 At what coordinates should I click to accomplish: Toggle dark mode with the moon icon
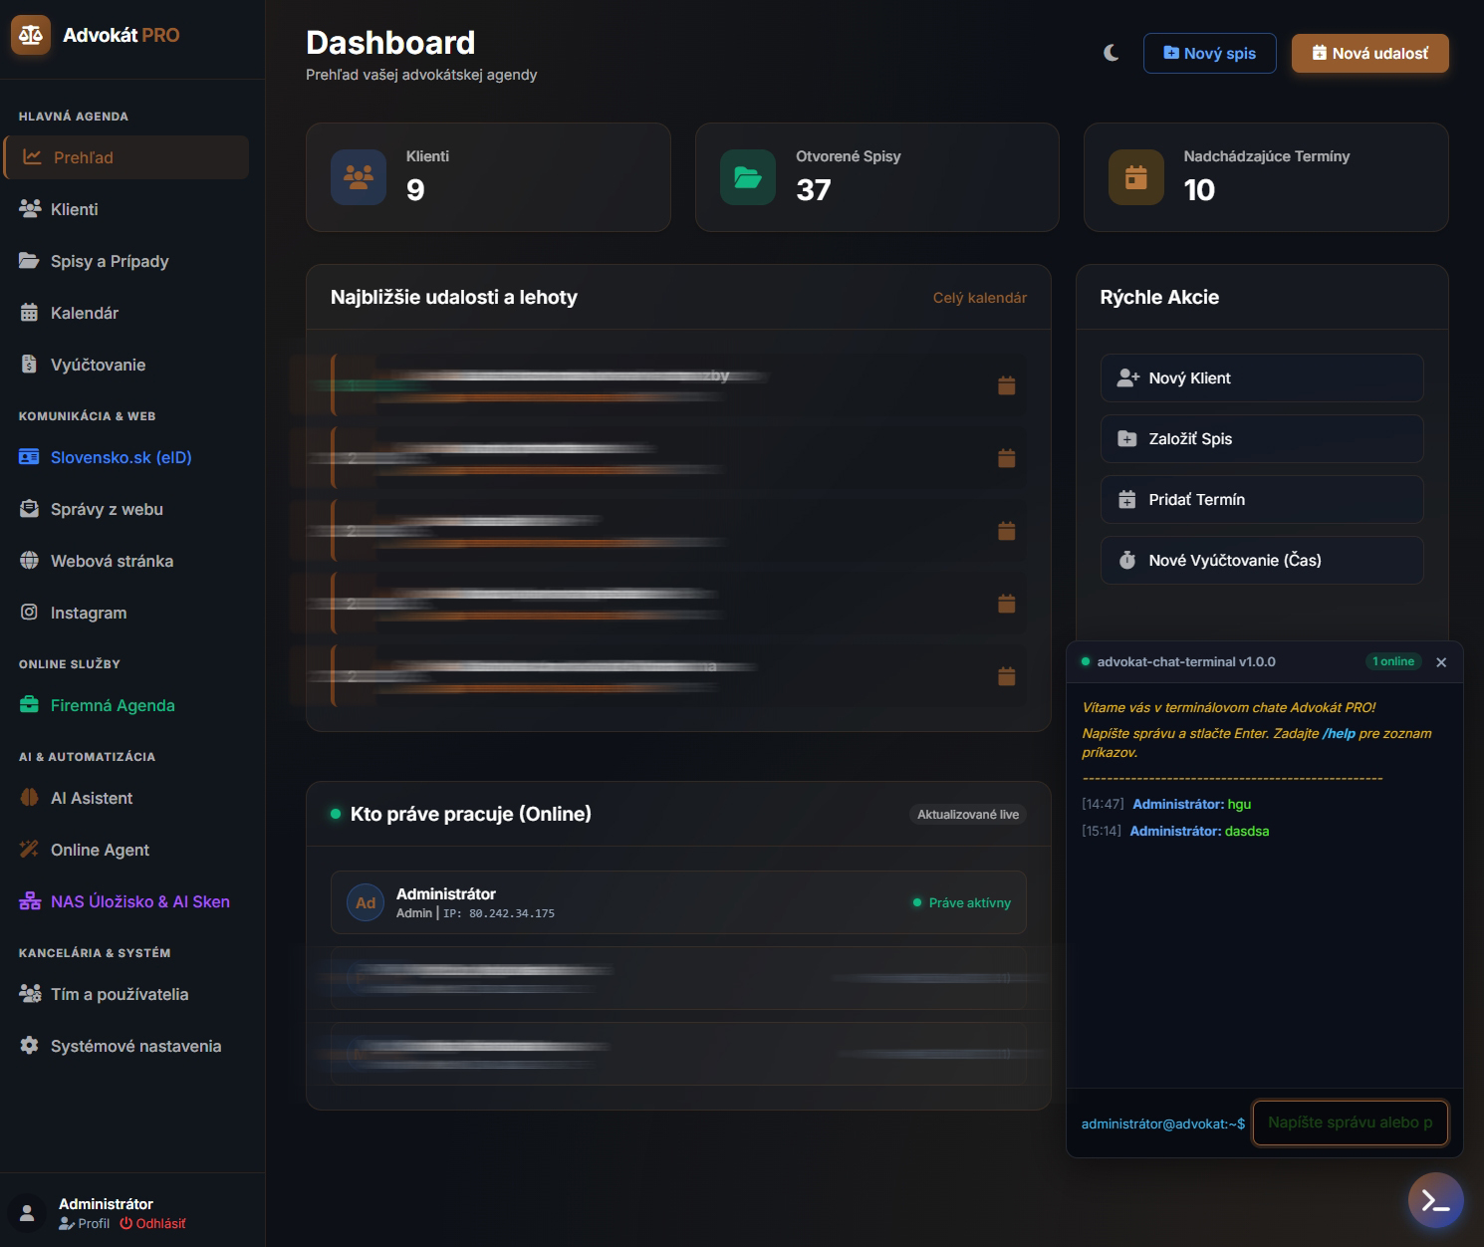tap(1112, 53)
